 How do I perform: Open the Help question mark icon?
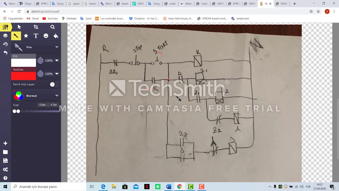pos(5,178)
